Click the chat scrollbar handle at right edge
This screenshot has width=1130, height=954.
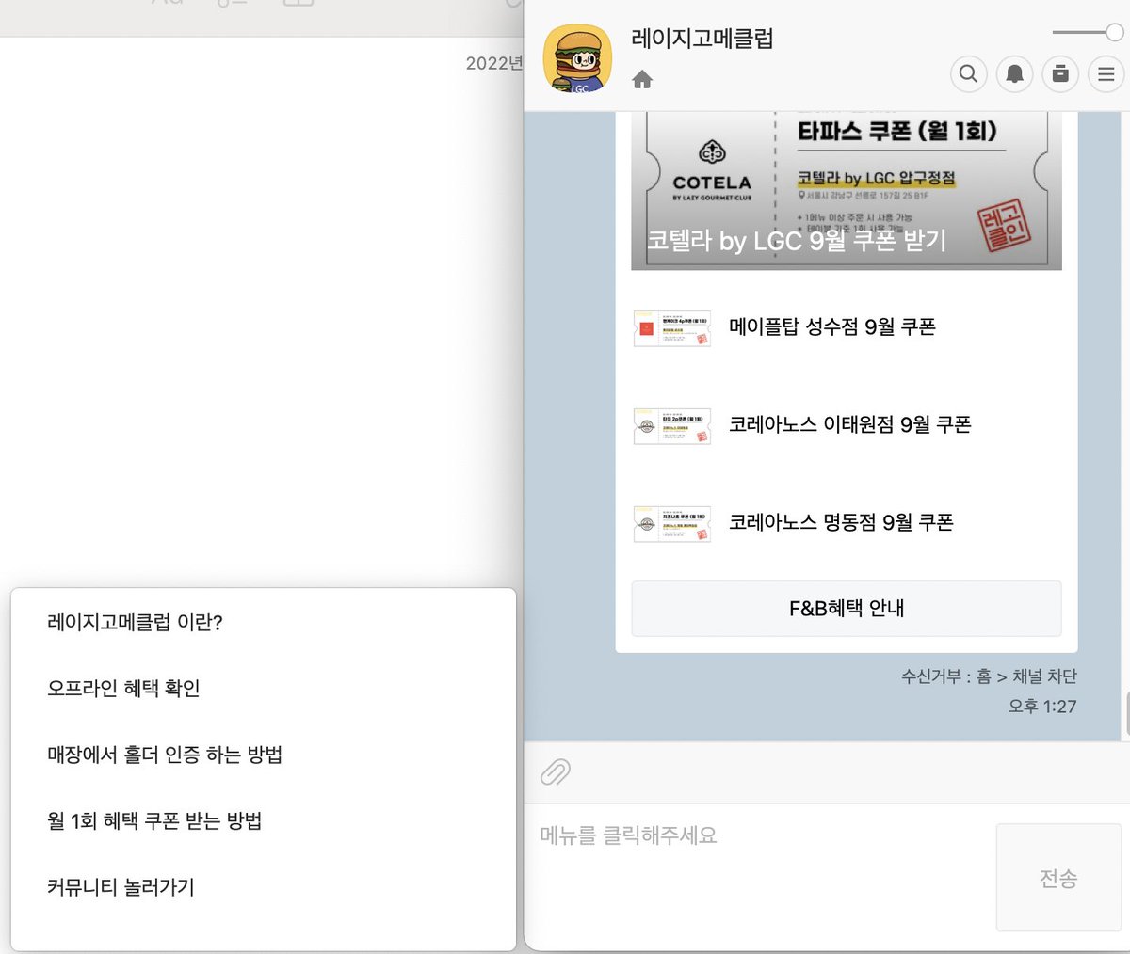[x=1127, y=715]
